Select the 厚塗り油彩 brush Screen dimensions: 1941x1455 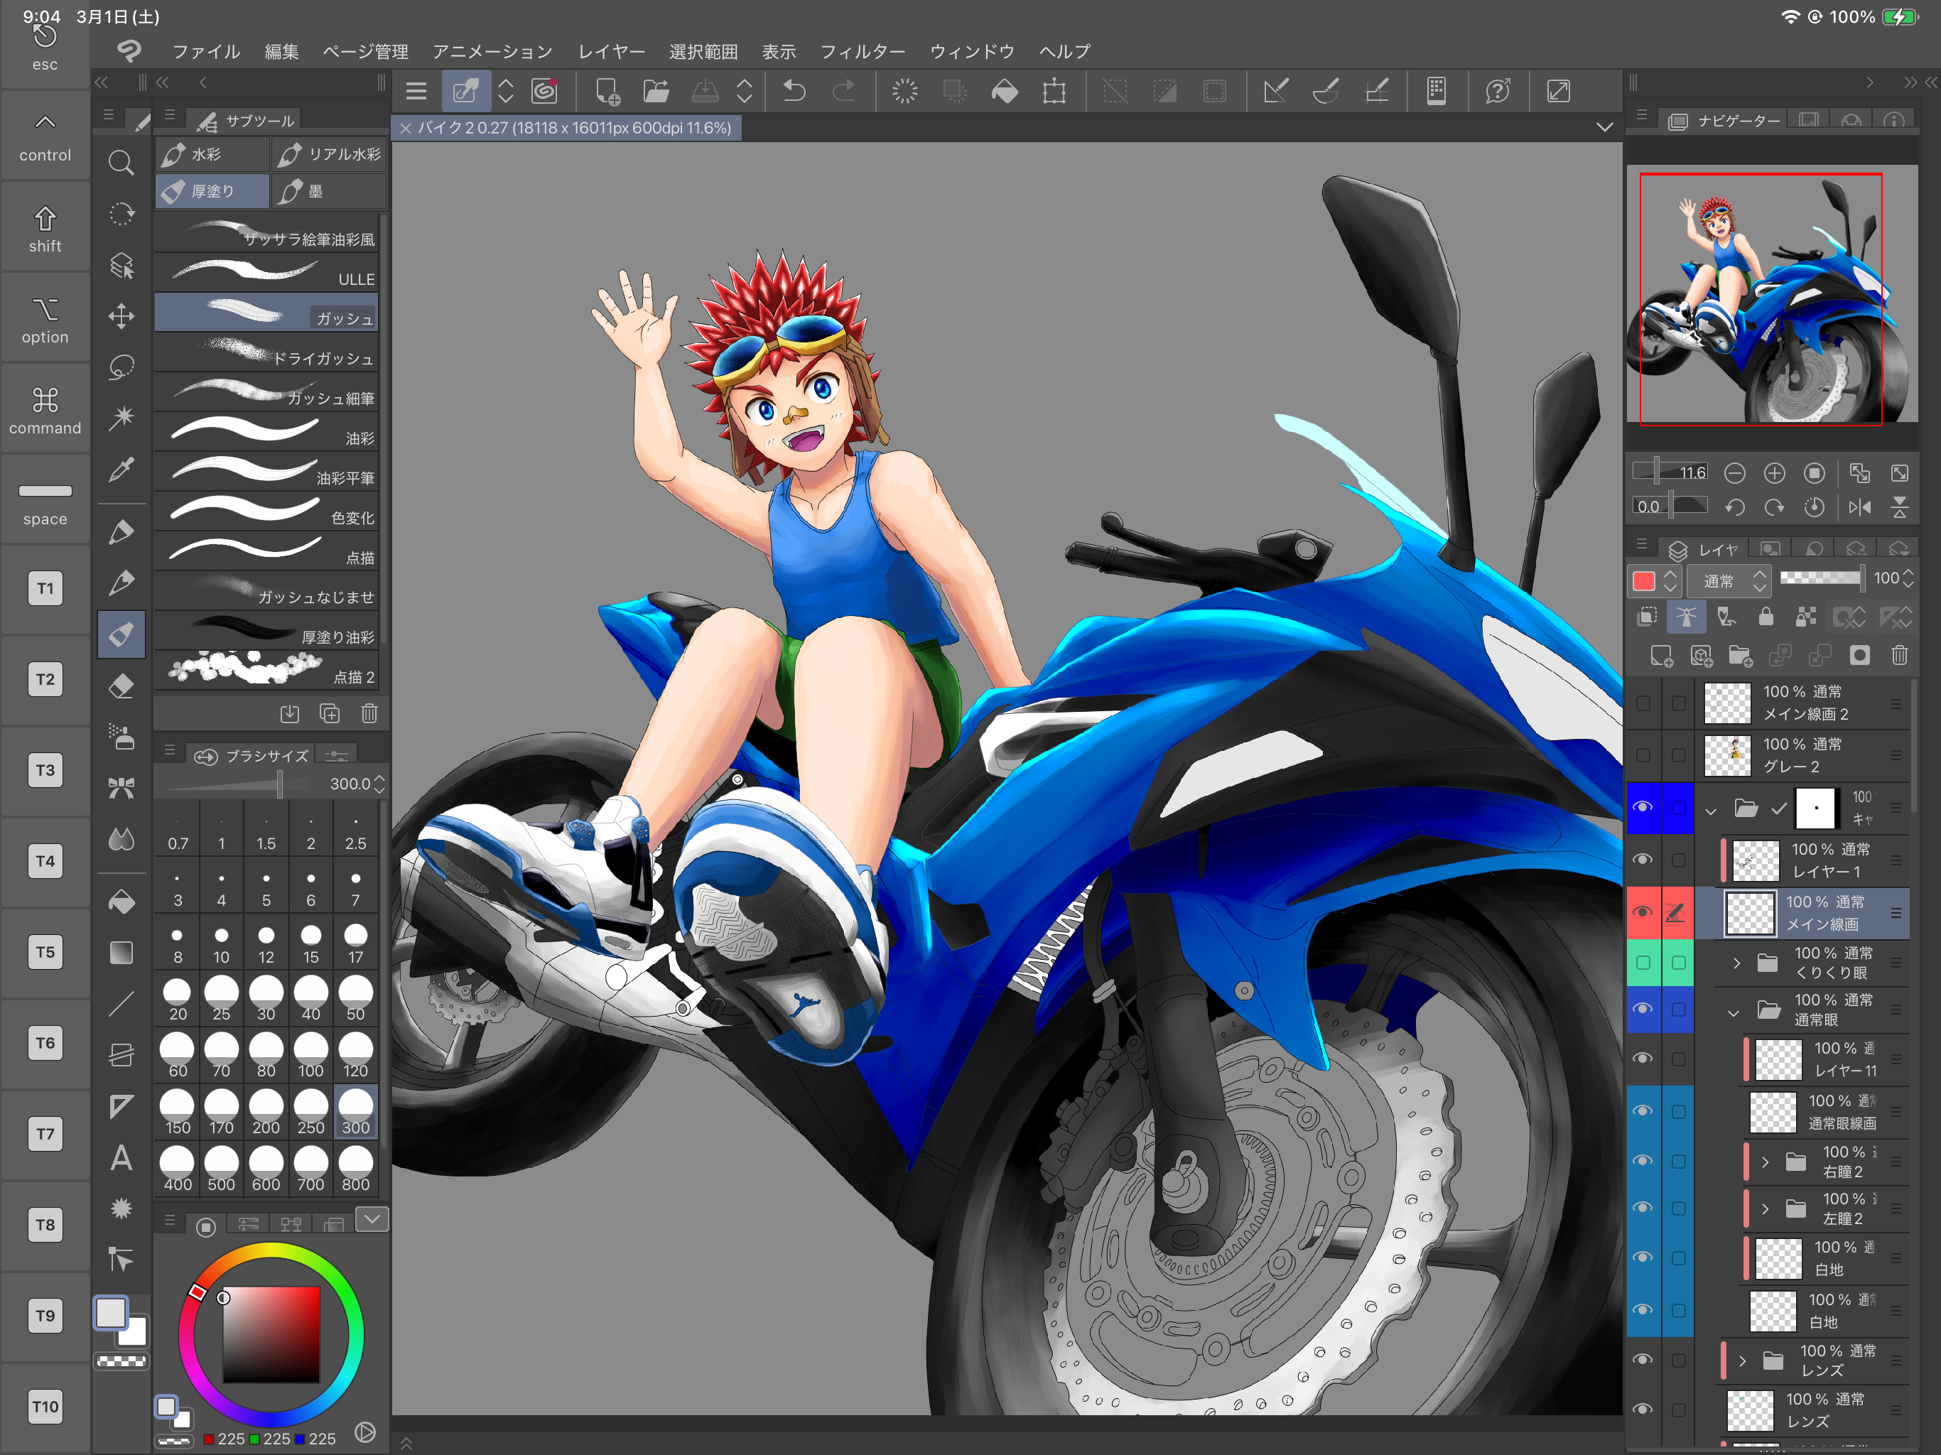266,629
